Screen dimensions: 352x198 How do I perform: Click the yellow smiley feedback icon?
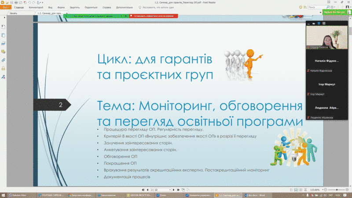pyautogui.click(x=301, y=7)
